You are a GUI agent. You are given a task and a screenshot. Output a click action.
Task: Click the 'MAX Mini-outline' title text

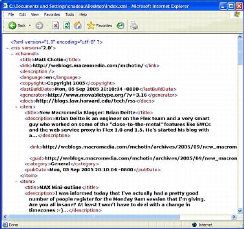60,187
